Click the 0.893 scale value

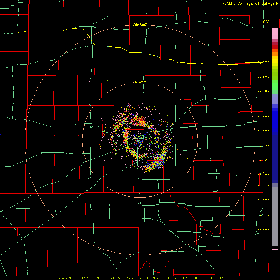point(264,63)
